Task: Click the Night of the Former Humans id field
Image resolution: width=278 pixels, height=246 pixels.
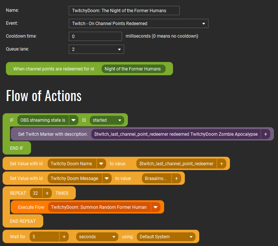Action: (133, 69)
